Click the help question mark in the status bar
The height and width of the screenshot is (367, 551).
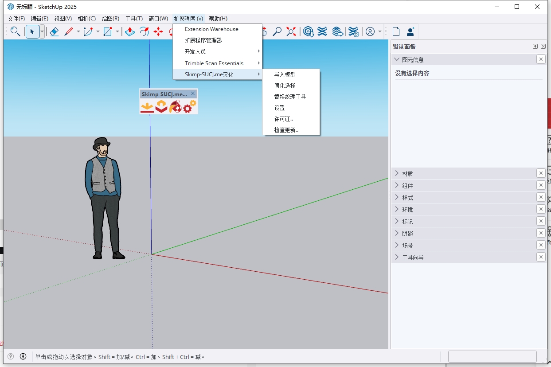(10, 356)
